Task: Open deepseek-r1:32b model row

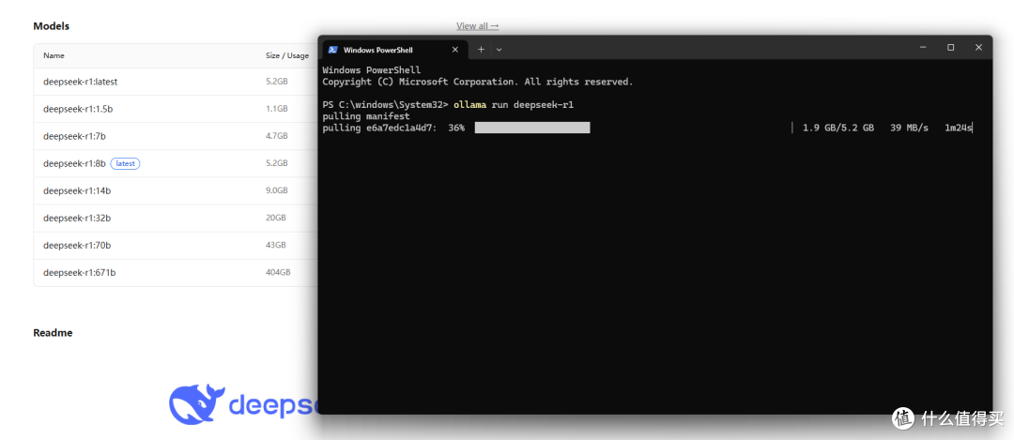Action: pyautogui.click(x=176, y=219)
